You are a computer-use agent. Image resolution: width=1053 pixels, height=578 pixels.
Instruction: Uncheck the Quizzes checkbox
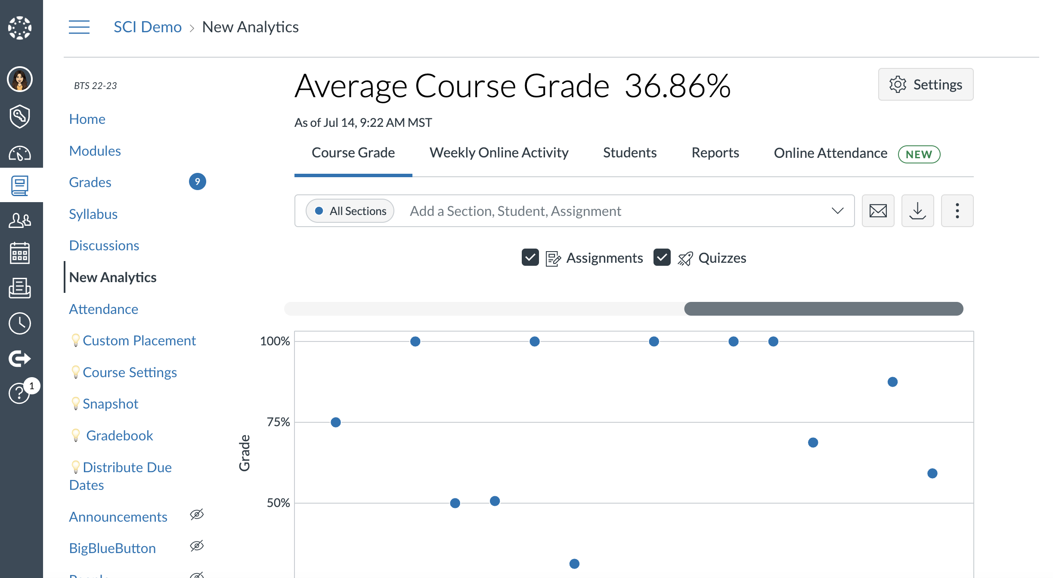[x=662, y=258]
